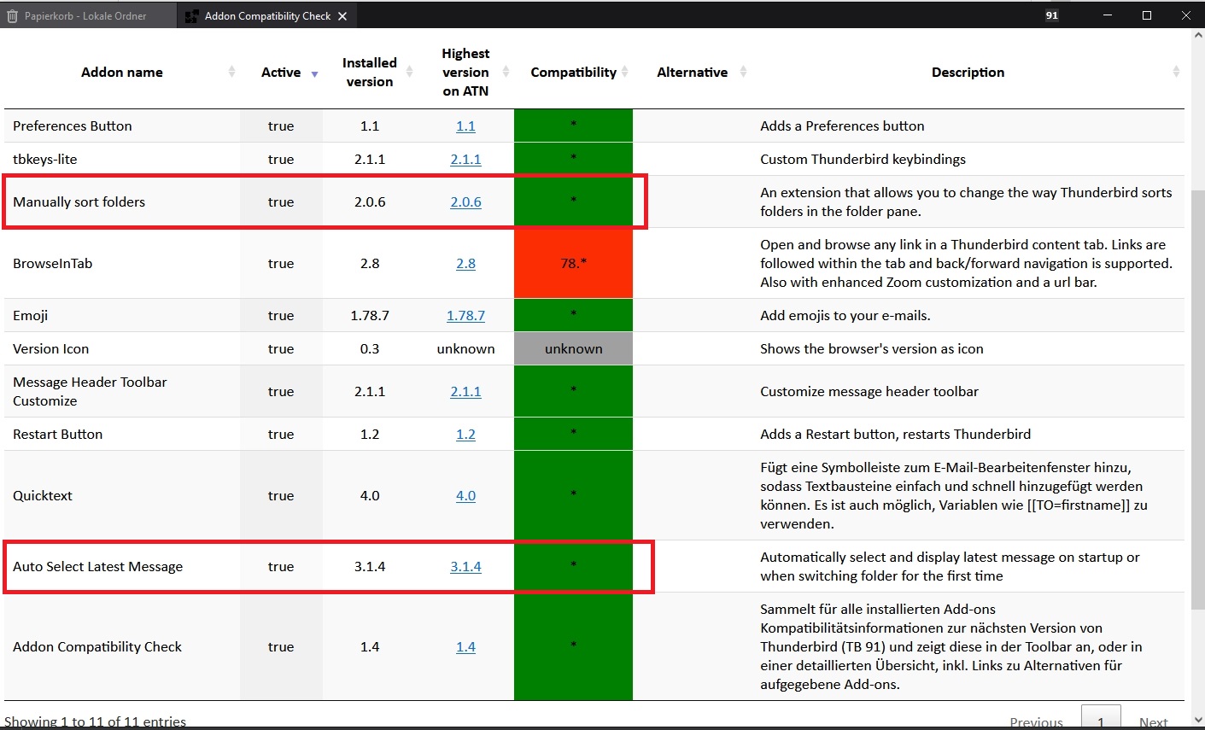The width and height of the screenshot is (1205, 730).
Task: Sort table by Addon name column
Action: click(122, 73)
